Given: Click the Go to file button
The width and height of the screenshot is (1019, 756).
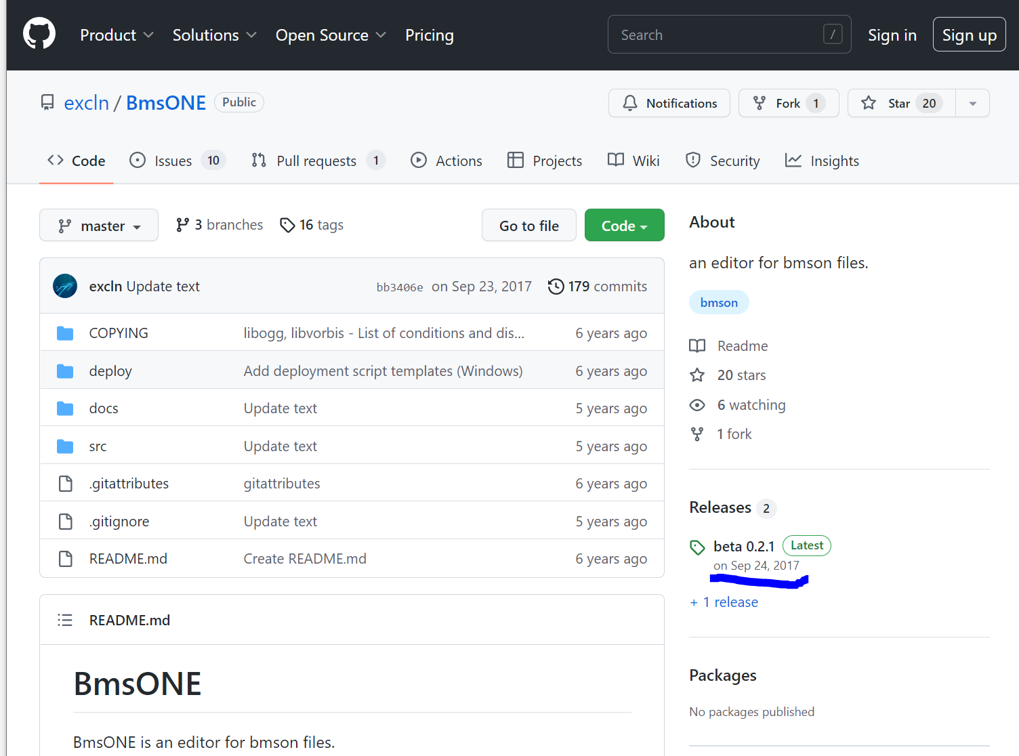Looking at the screenshot, I should pyautogui.click(x=529, y=225).
